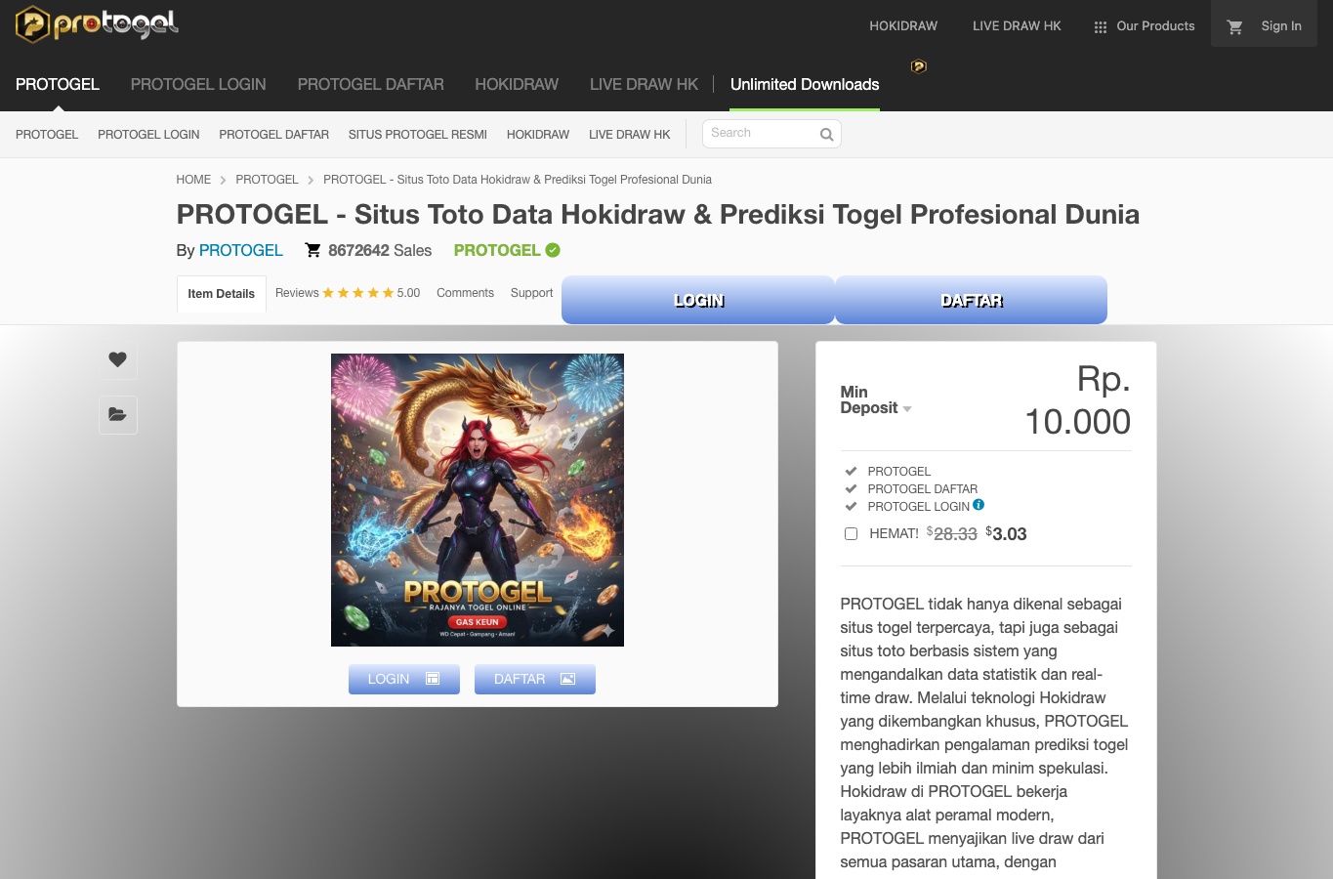Click small LOGIN button below image
Screen dimensions: 1333x879
point(404,679)
